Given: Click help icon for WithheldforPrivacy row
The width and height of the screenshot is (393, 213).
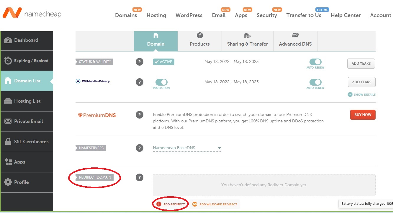Looking at the screenshot, I should coord(140,82).
